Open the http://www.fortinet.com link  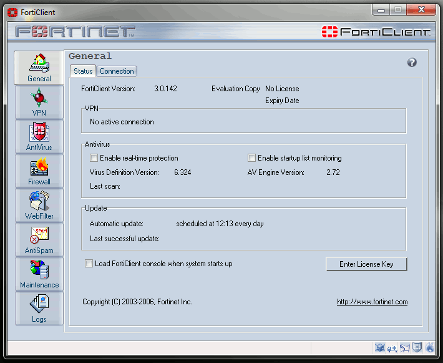click(372, 302)
